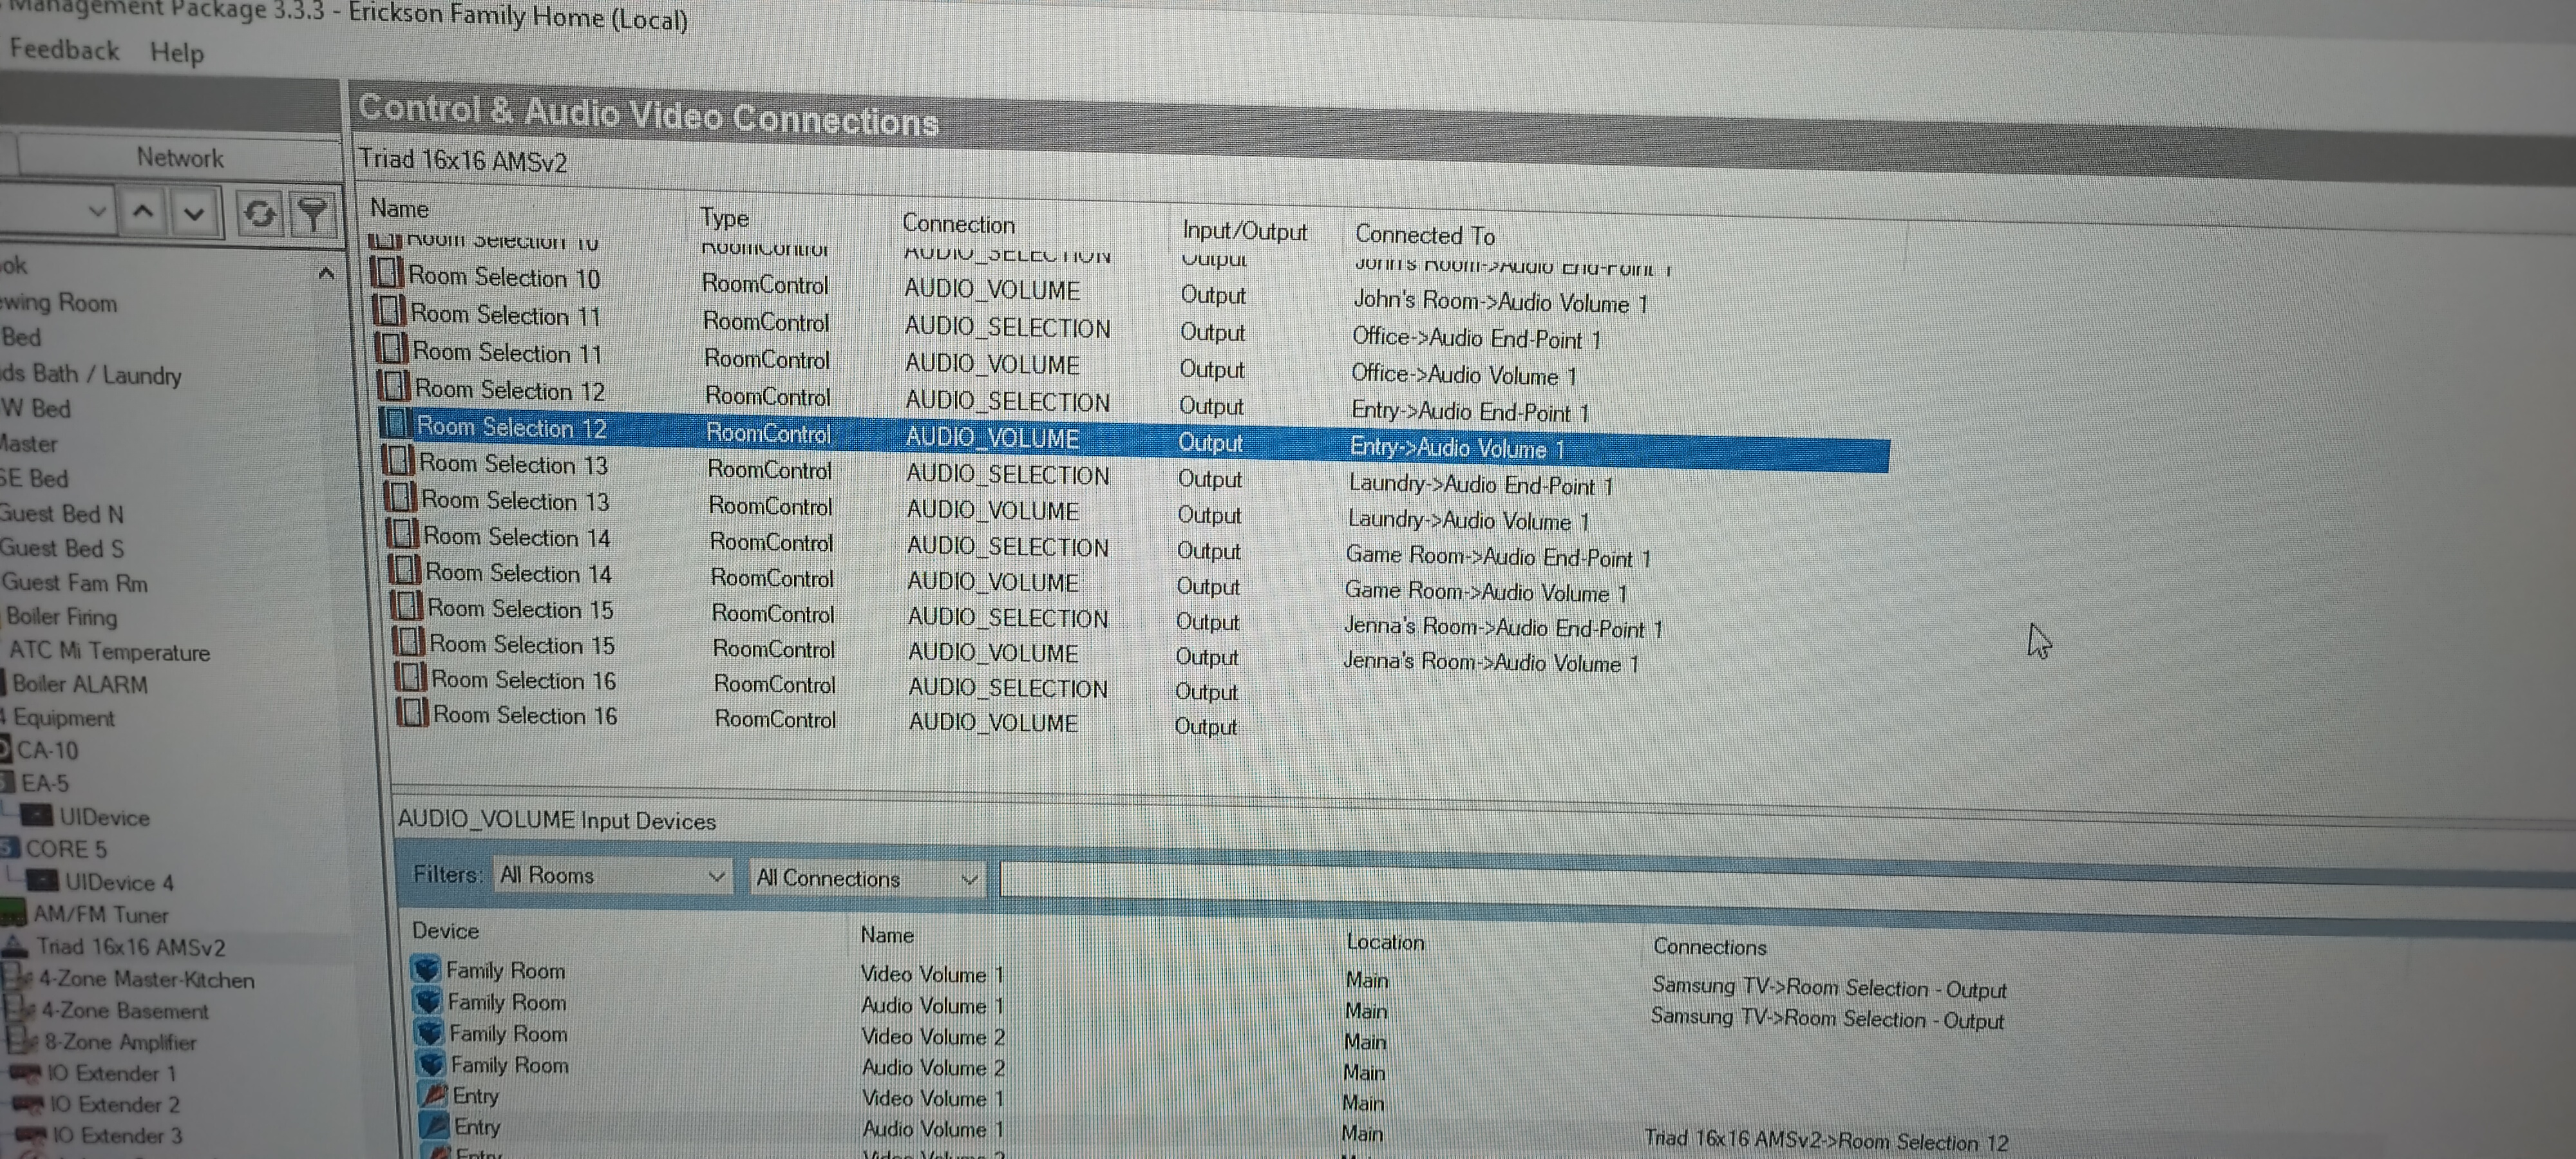Click the filter funnel icon in the tree toolbar
Viewport: 2576px width, 1159px height.
click(x=312, y=215)
